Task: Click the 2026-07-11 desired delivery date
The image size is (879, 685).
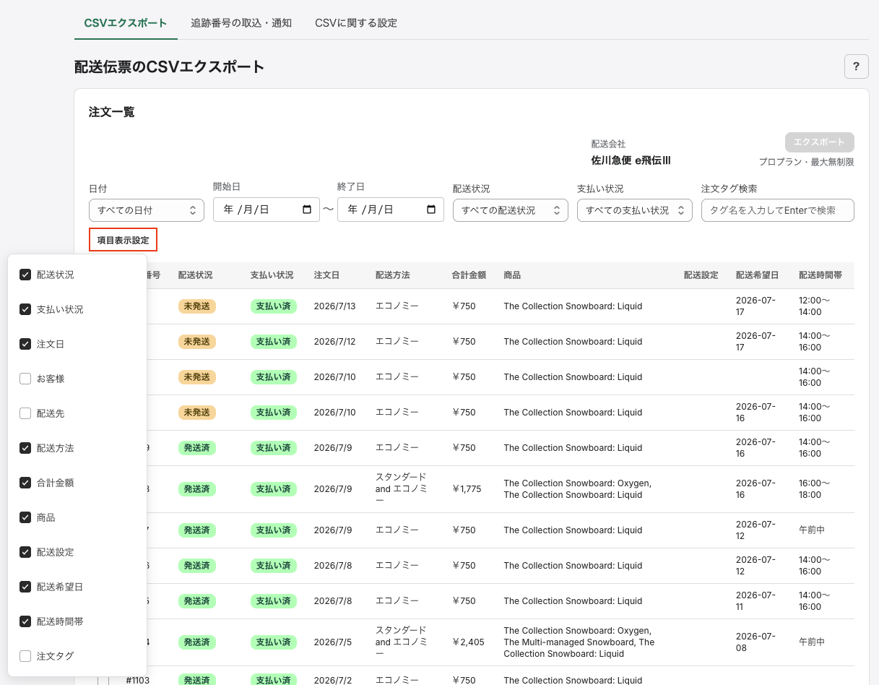Action: [x=755, y=601]
